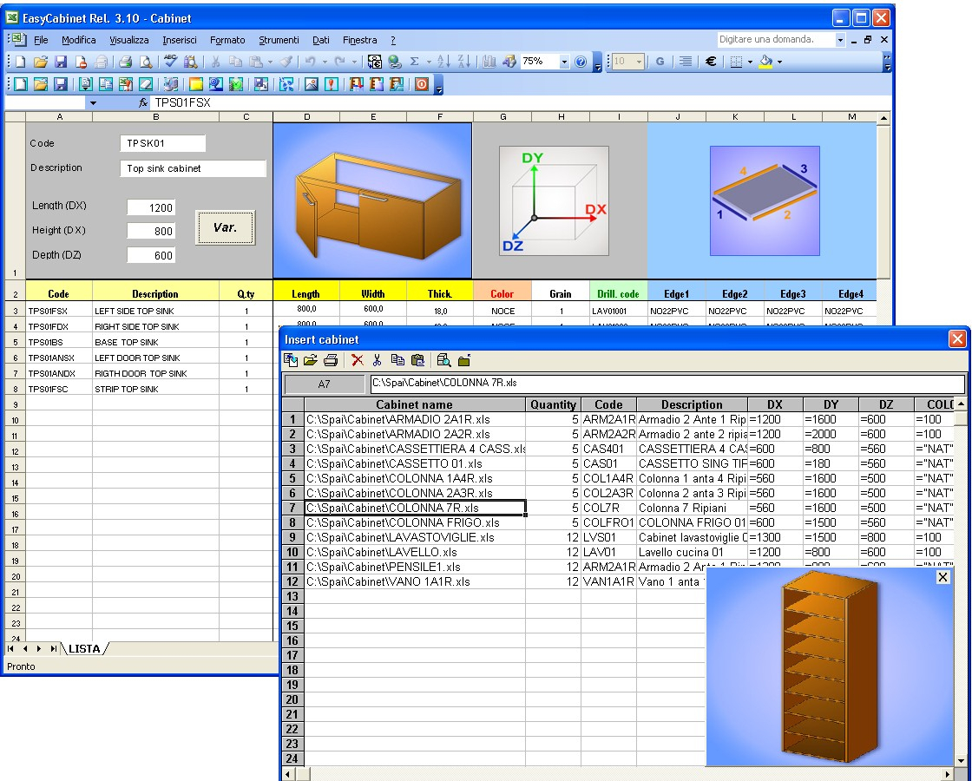
Task: Open the 75% zoom dropdown
Action: click(x=564, y=62)
